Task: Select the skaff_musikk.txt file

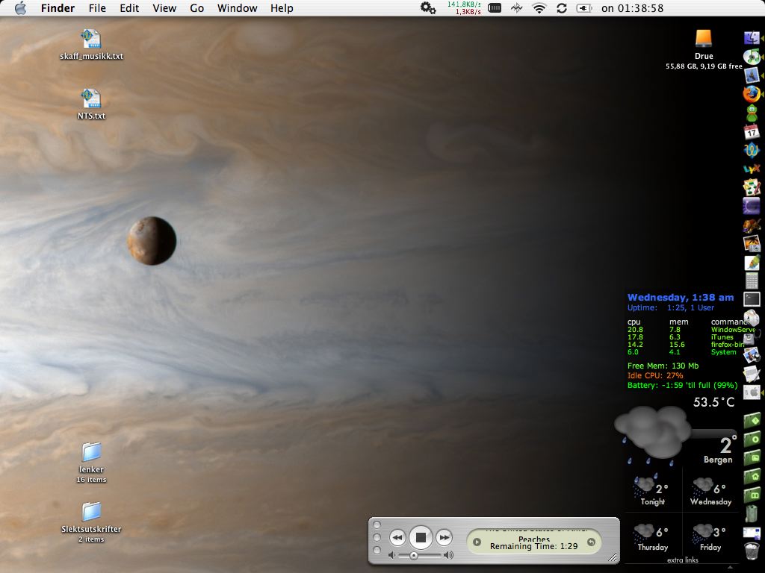Action: [91, 39]
